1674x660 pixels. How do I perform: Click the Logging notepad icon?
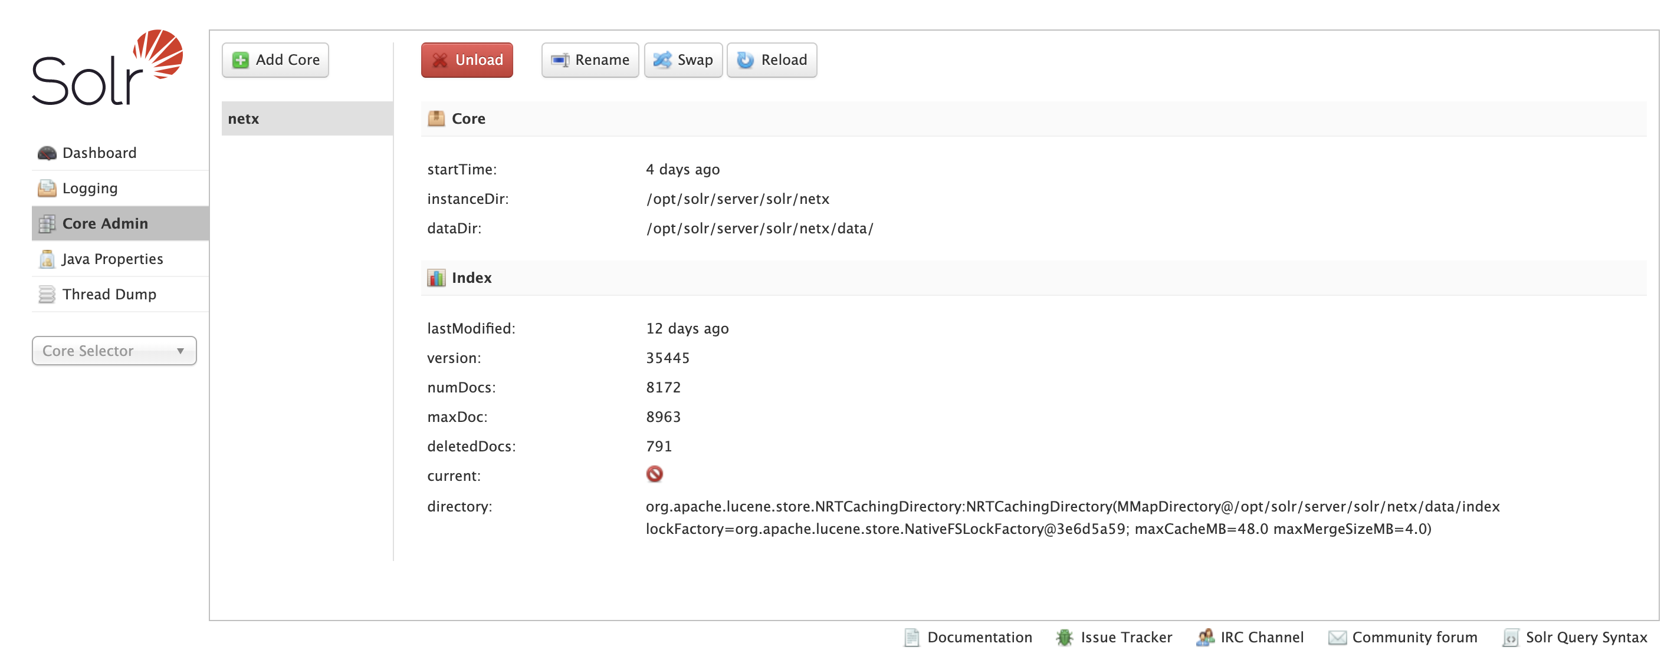click(x=47, y=188)
